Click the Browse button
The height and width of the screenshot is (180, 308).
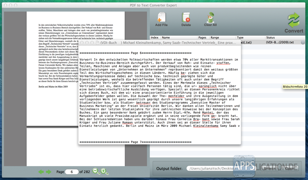click(x=269, y=168)
